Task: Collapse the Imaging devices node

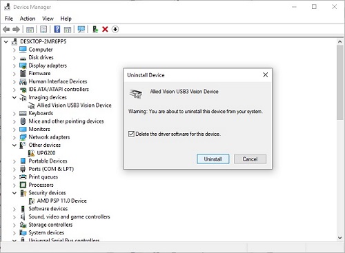Action: 14,97
